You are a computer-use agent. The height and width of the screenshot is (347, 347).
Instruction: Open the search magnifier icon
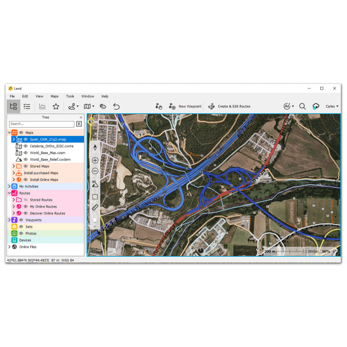[303, 106]
